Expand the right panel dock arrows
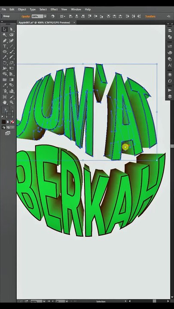The width and height of the screenshot is (174, 309). pos(168,24)
